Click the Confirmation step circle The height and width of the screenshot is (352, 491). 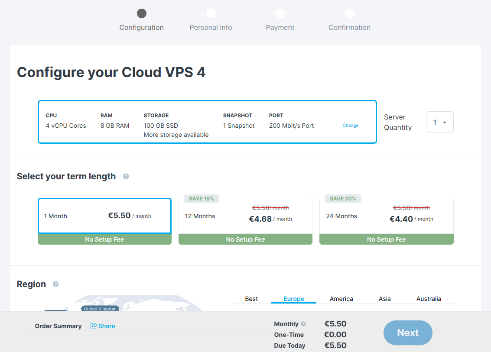coord(349,13)
